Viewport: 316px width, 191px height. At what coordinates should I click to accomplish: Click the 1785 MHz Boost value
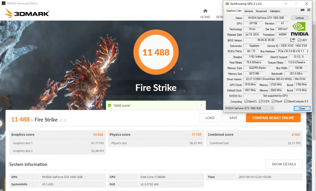(x=301, y=85)
